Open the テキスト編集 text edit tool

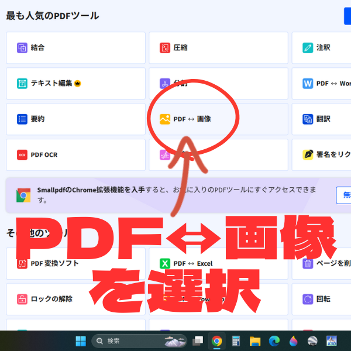53,84
